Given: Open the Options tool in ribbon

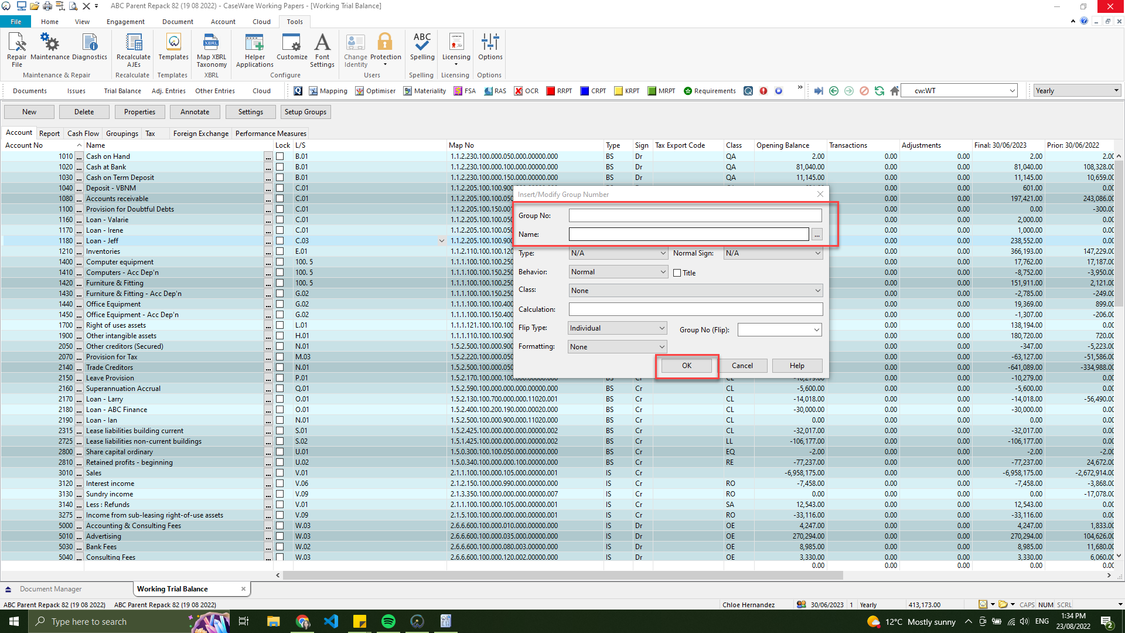Looking at the screenshot, I should tap(490, 47).
